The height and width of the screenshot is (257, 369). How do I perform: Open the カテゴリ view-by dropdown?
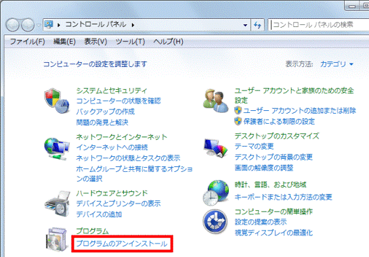point(337,64)
